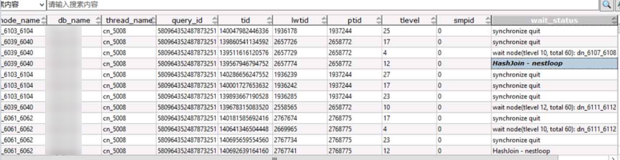The width and height of the screenshot is (620, 160).
Task: Click the smpid column sort arrows
Action: (x=488, y=20)
